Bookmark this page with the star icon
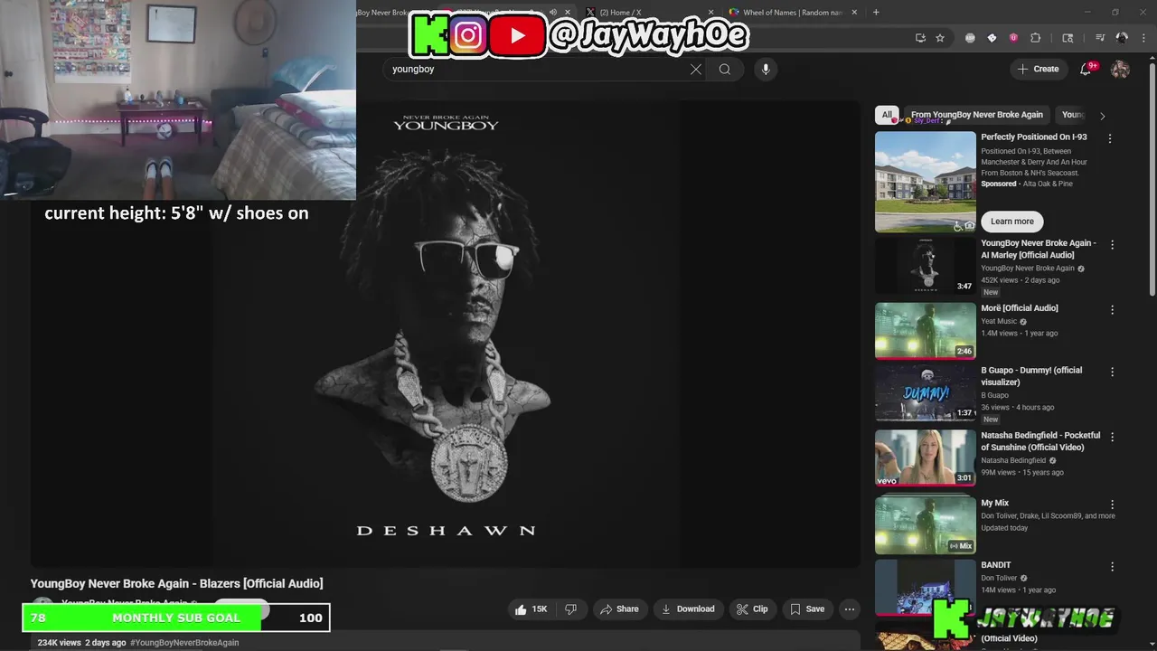This screenshot has width=1157, height=651. click(x=940, y=38)
